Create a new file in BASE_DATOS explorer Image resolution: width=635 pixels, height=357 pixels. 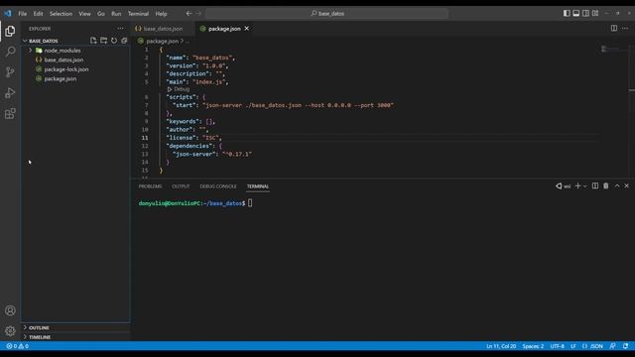point(93,41)
